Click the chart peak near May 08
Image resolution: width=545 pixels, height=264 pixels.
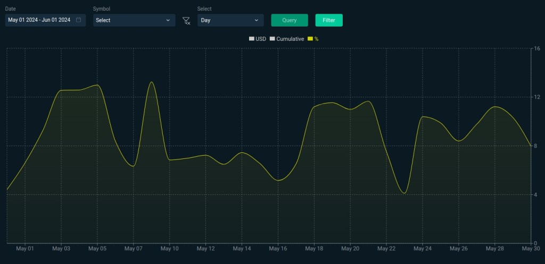152,82
